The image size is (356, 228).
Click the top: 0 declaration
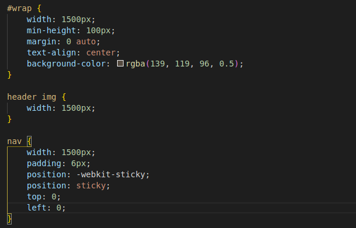[43, 197]
